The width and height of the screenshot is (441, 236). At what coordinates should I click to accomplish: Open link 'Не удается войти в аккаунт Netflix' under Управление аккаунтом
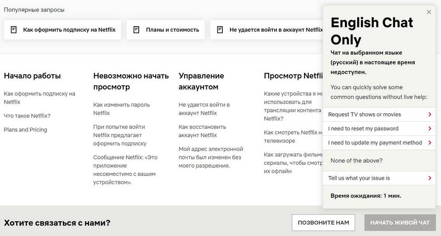point(204,109)
